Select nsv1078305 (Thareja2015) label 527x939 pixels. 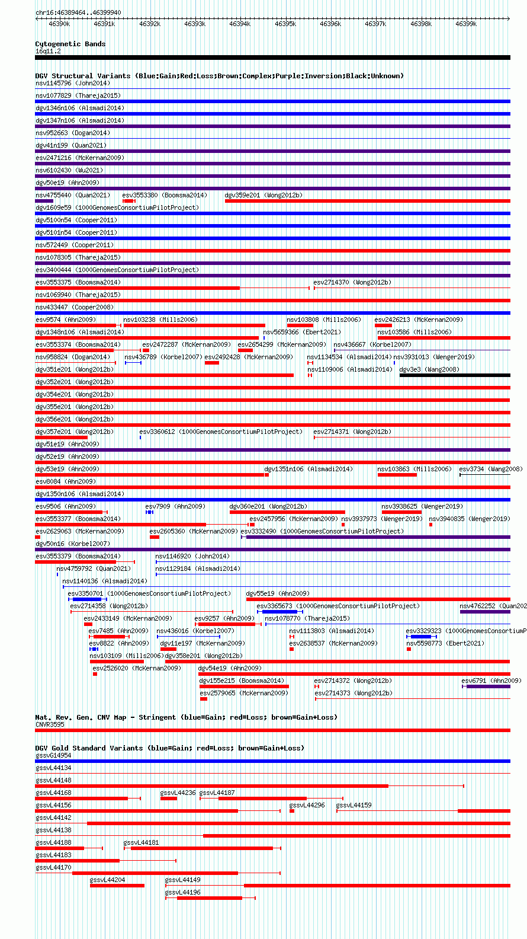(x=78, y=257)
